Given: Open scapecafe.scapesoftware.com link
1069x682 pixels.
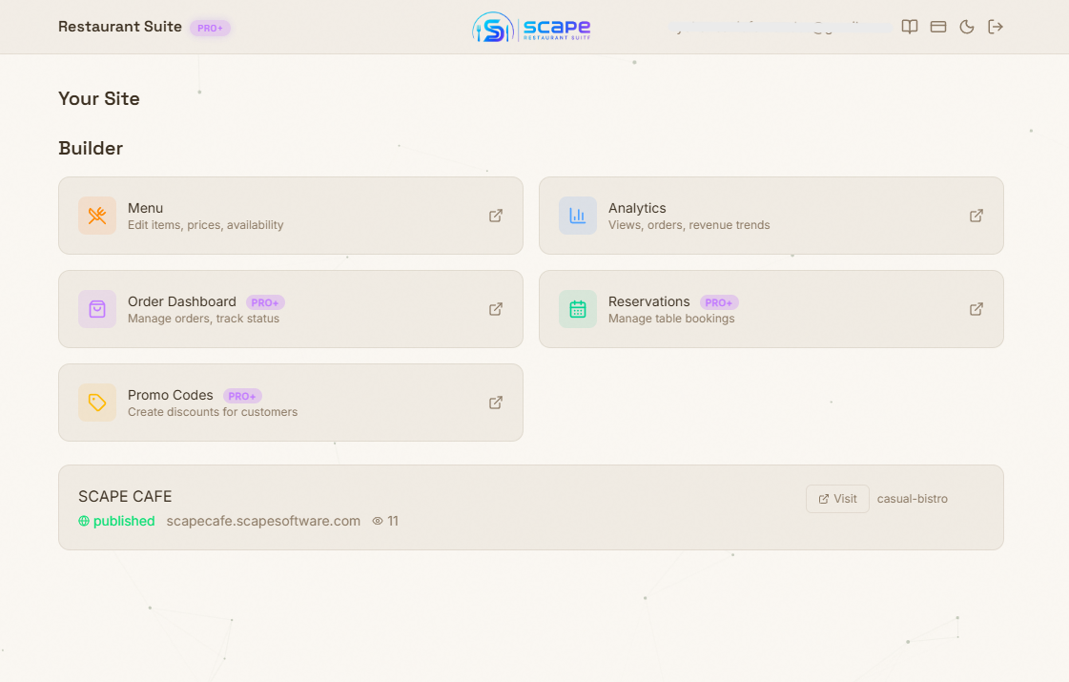Looking at the screenshot, I should [x=263, y=521].
